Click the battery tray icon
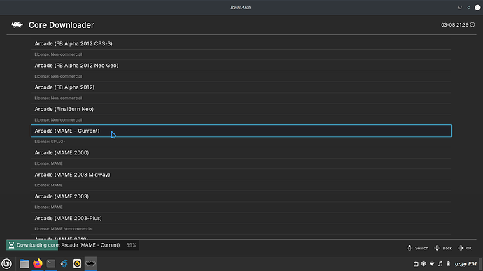 449,263
